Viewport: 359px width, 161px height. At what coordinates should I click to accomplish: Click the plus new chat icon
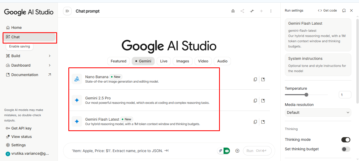(x=261, y=11)
